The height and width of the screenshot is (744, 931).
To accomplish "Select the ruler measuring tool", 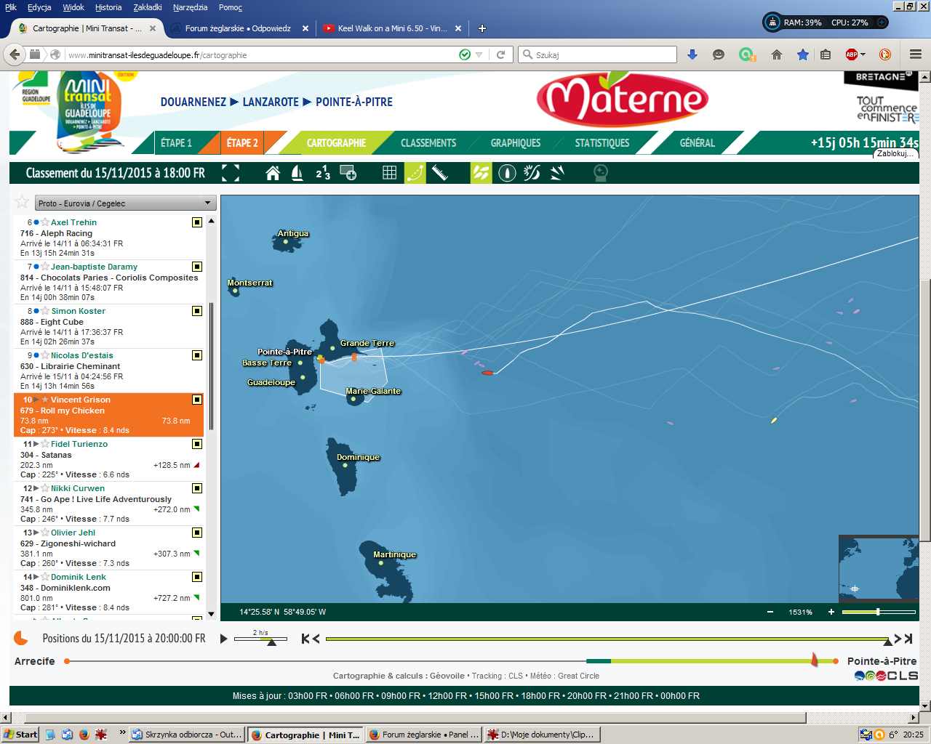I will 440,173.
